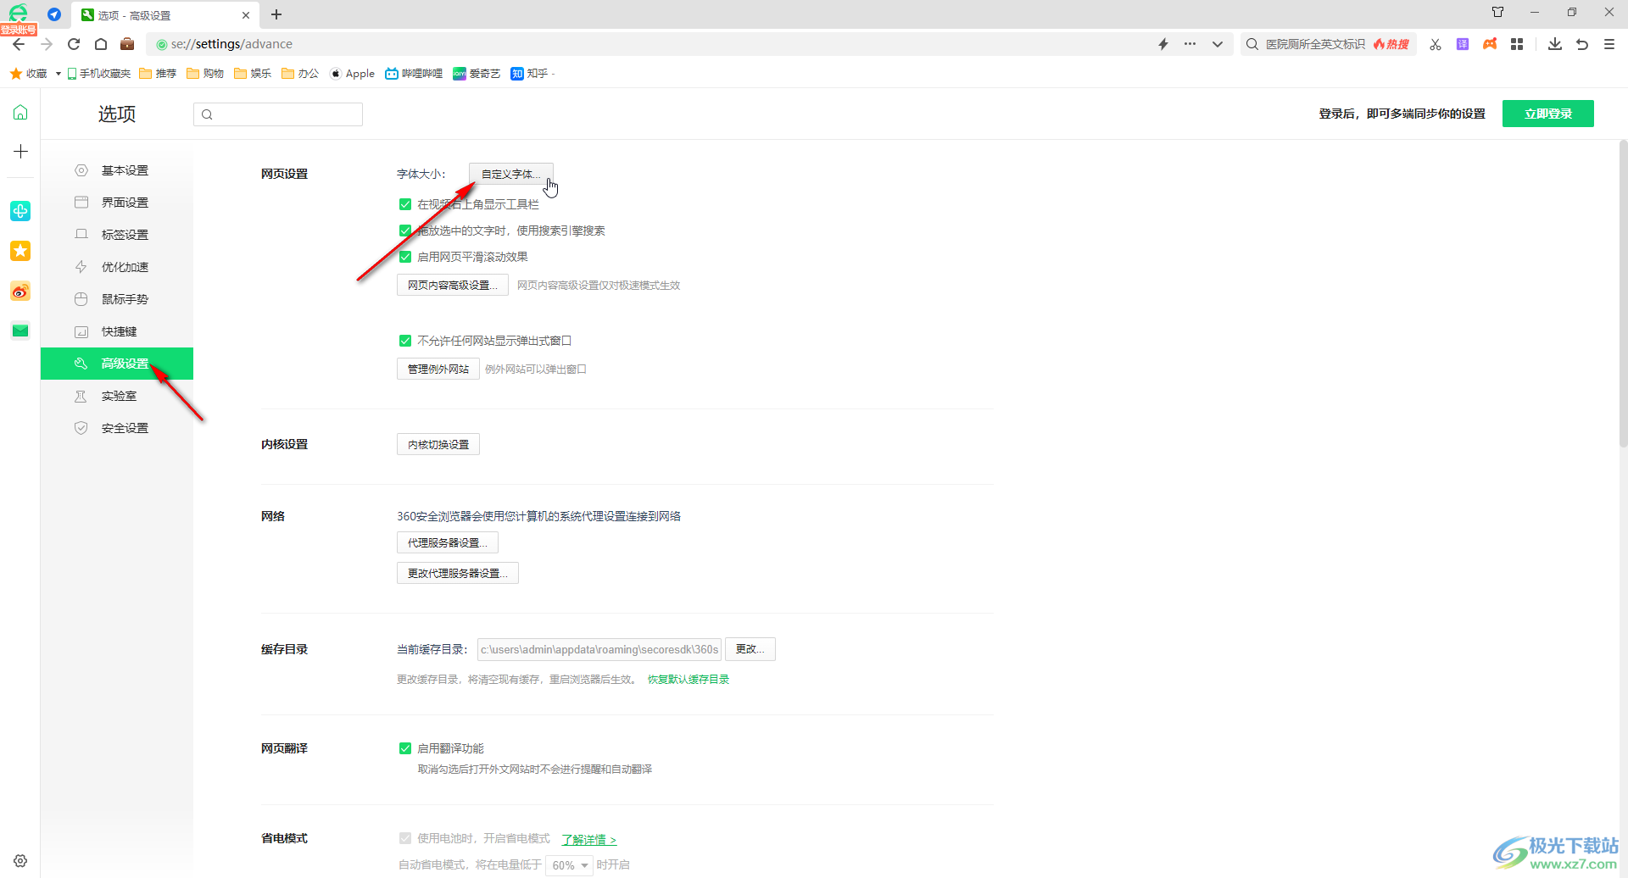Click the browser forward arrow
Viewport: 1628px width, 878px height.
[47, 44]
